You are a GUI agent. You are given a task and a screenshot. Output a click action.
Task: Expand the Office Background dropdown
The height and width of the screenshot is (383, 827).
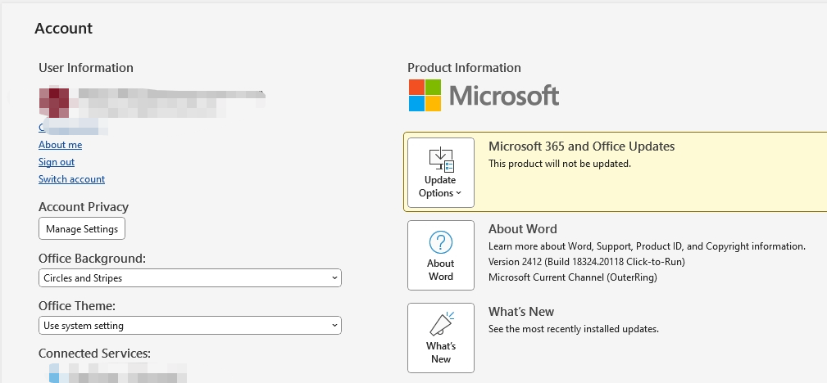pos(190,278)
